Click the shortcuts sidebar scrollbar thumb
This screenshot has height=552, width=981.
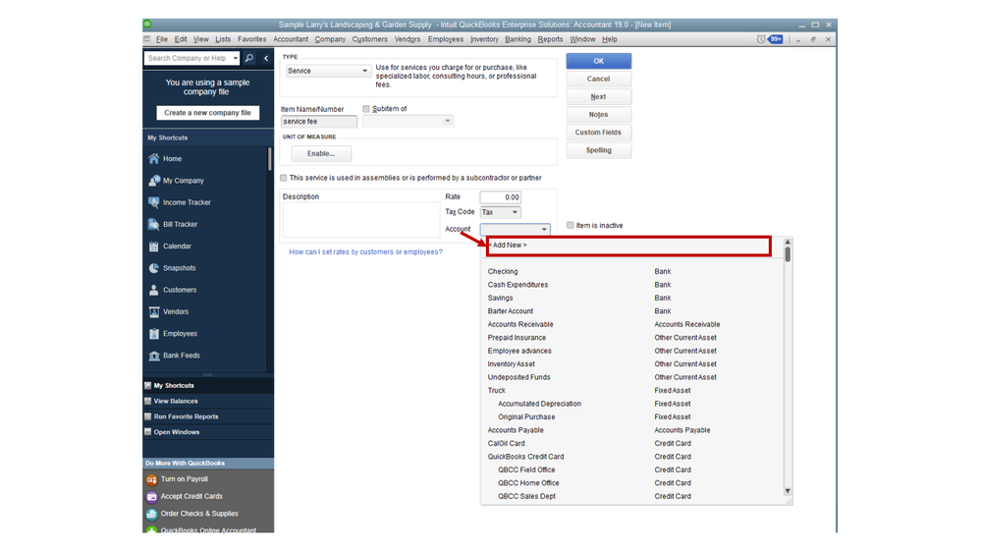(x=270, y=158)
